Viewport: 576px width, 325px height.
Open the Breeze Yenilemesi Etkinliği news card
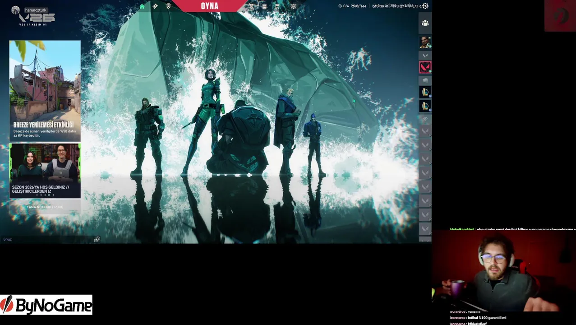[x=45, y=91]
